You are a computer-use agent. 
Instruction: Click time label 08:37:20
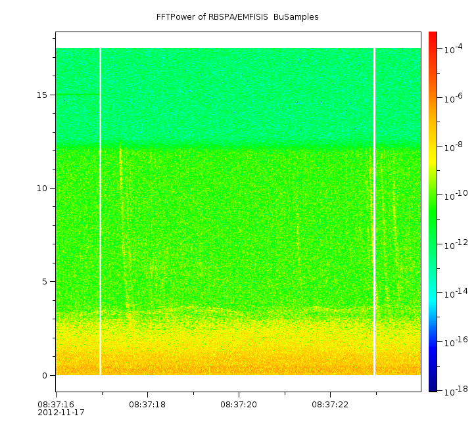(x=239, y=405)
